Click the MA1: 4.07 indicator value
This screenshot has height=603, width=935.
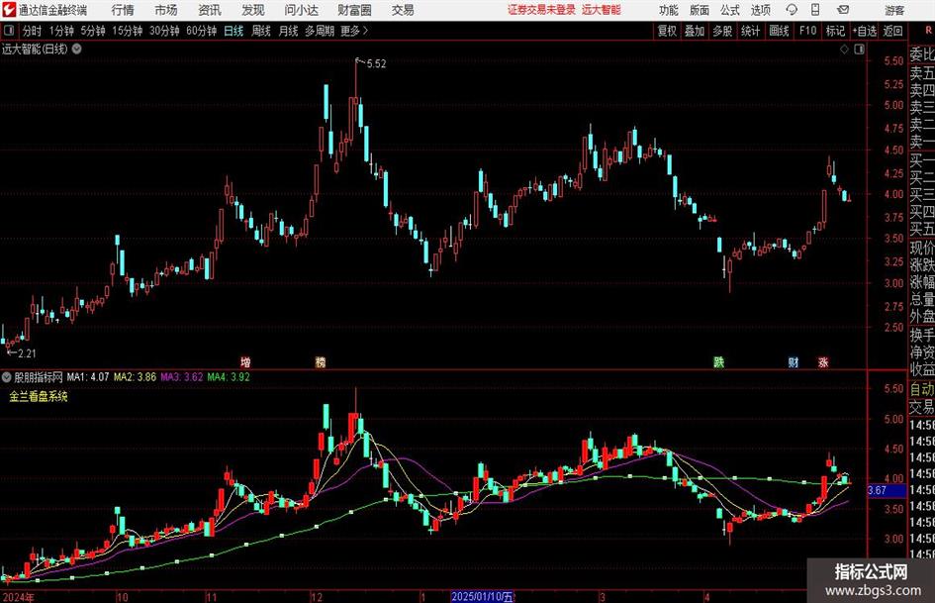pyautogui.click(x=88, y=377)
